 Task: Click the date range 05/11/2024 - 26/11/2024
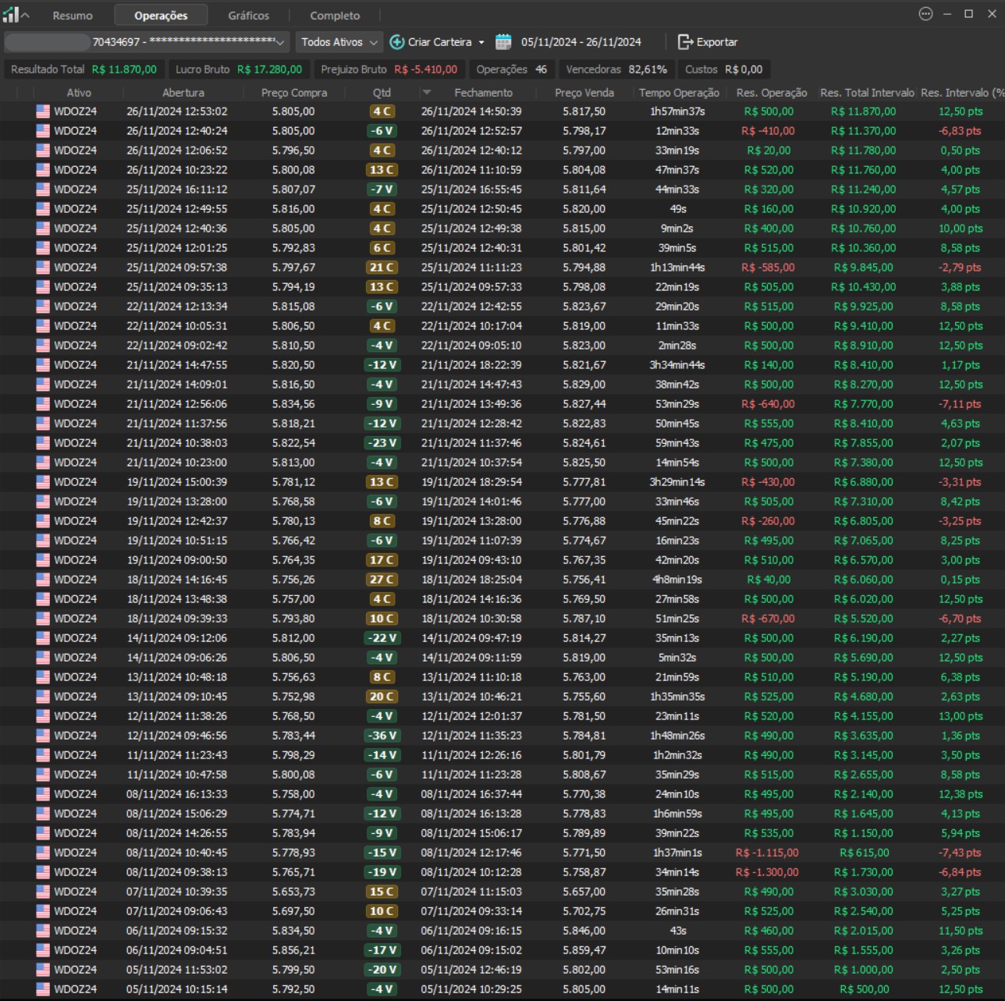click(581, 42)
